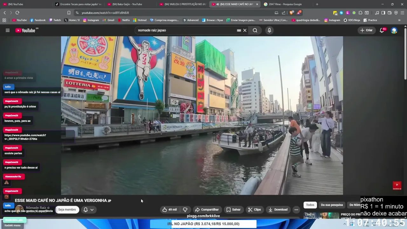Click the Clipe button

point(254,210)
